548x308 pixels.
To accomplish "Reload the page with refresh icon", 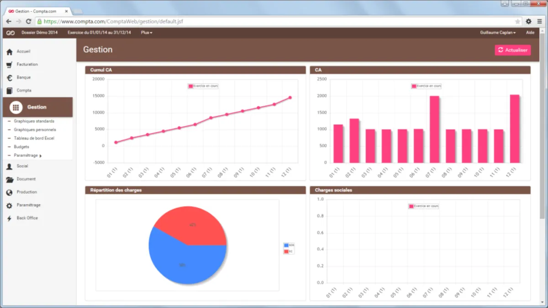I will pyautogui.click(x=28, y=21).
